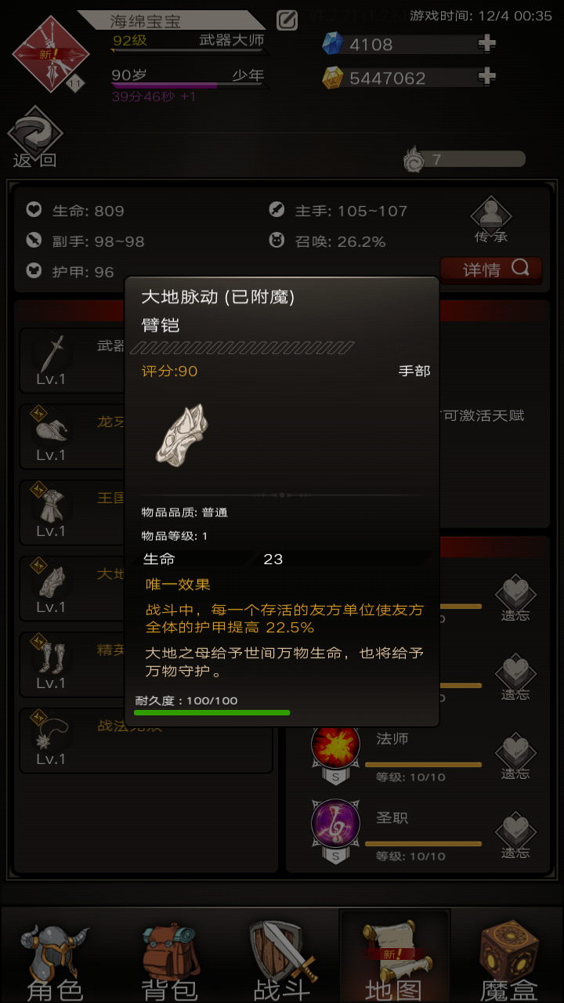Select the weapon sword slot icon
This screenshot has height=1003, width=564.
(52, 353)
